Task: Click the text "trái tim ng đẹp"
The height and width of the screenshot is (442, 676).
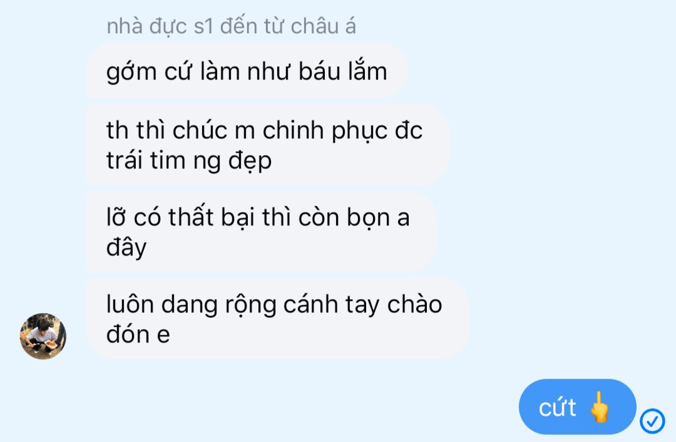Action: coord(189,162)
